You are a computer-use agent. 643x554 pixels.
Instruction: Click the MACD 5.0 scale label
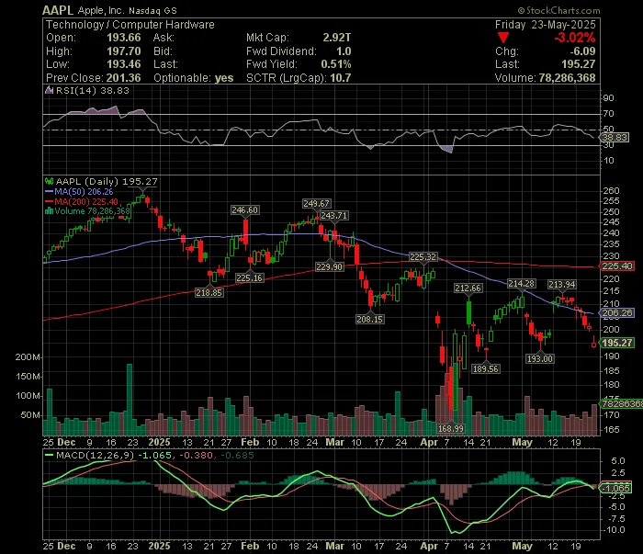pyautogui.click(x=618, y=461)
